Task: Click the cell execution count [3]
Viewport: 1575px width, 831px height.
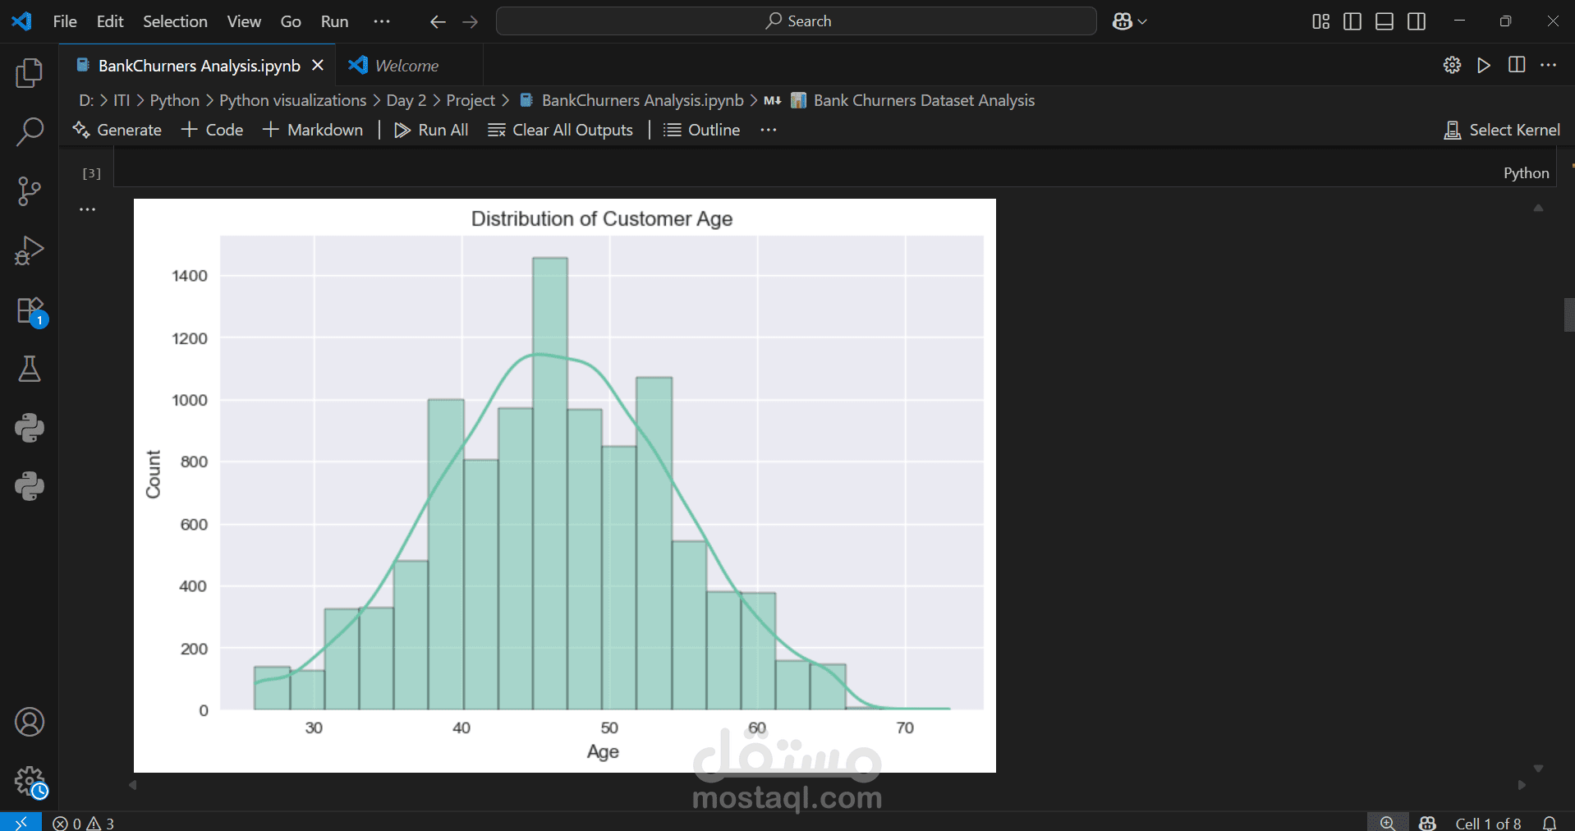Action: pos(91,173)
